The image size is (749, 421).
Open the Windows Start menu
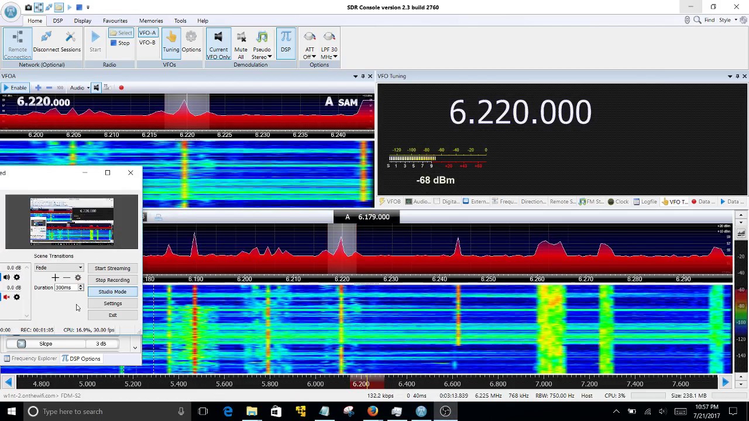click(x=11, y=411)
